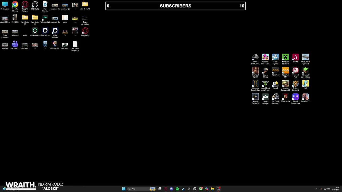This screenshot has height=192, width=342.
Task: Open Task View from the taskbar
Action: (160, 189)
